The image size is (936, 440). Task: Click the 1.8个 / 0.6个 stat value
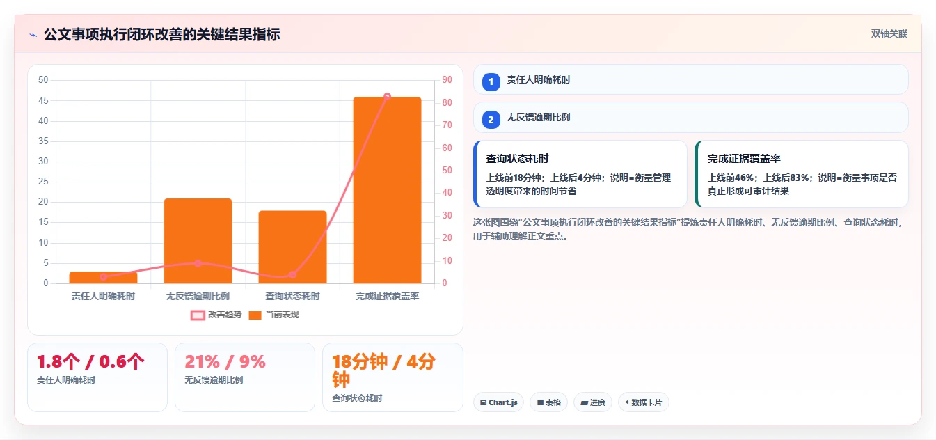click(90, 362)
